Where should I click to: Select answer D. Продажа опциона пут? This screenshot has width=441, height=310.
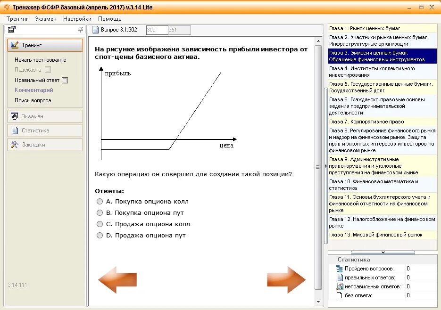(x=100, y=235)
